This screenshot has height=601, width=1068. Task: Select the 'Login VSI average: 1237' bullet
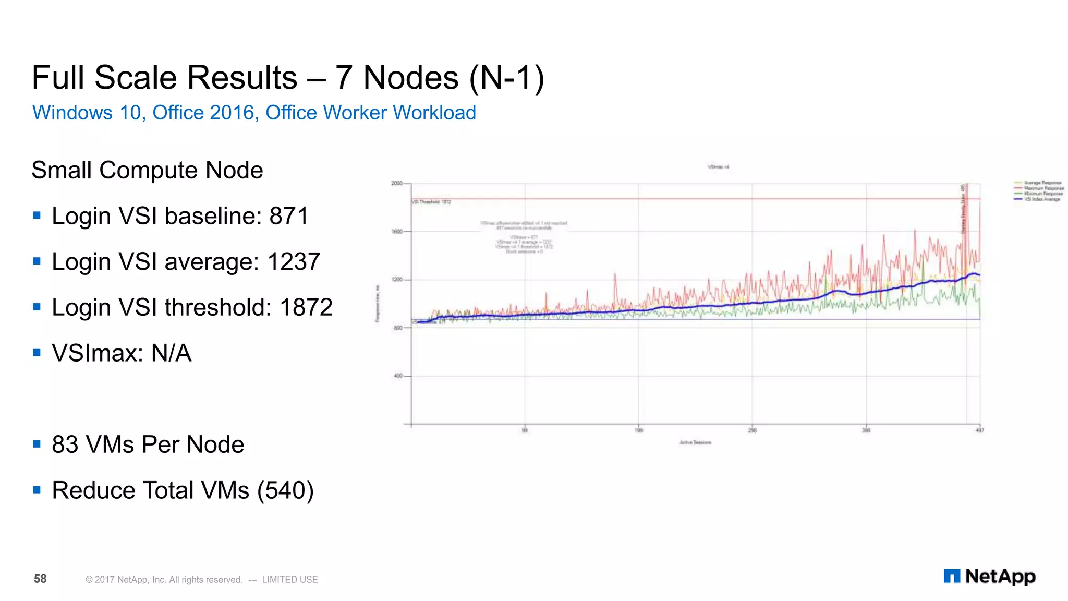[x=186, y=262]
